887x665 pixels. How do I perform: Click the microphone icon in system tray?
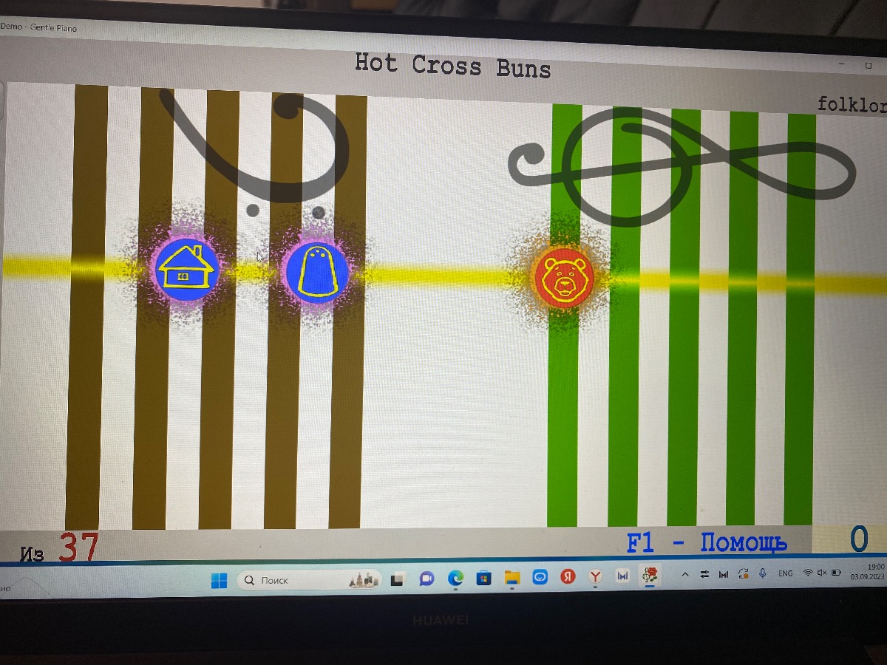762,573
